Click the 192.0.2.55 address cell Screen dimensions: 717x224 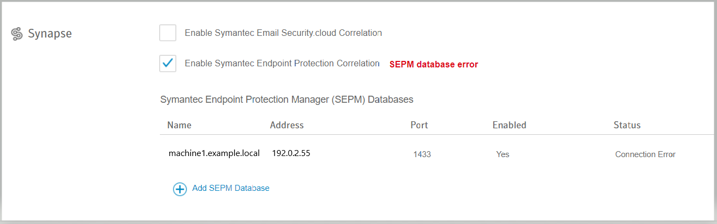tap(291, 153)
